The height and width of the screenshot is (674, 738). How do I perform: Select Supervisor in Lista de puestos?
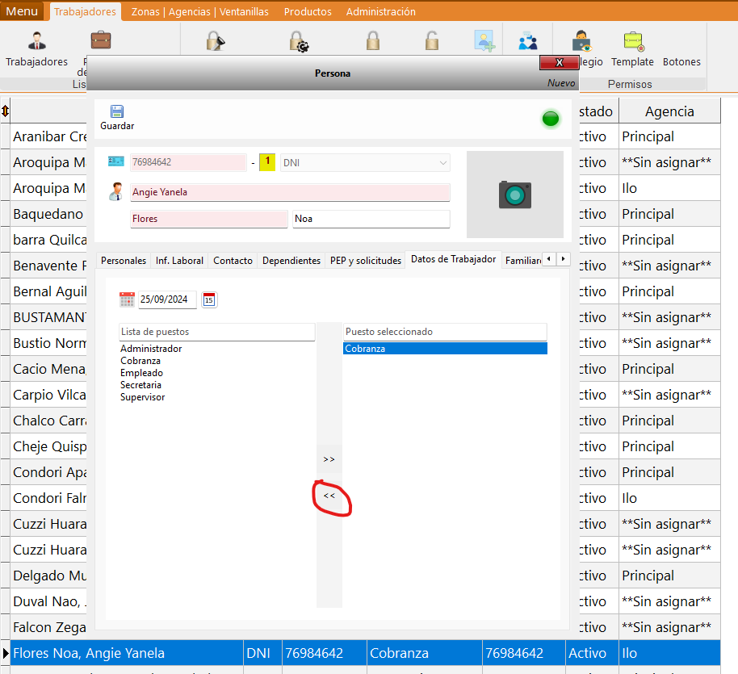pos(143,397)
